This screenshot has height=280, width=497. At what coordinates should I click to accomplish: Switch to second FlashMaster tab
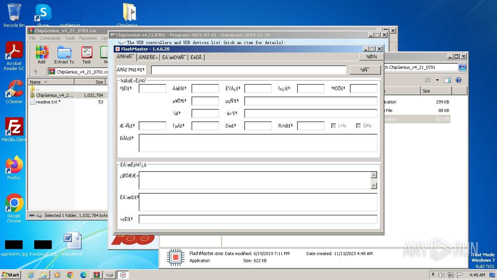(148, 57)
